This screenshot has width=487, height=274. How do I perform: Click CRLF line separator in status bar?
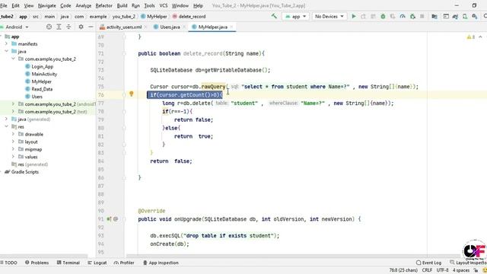(427, 270)
